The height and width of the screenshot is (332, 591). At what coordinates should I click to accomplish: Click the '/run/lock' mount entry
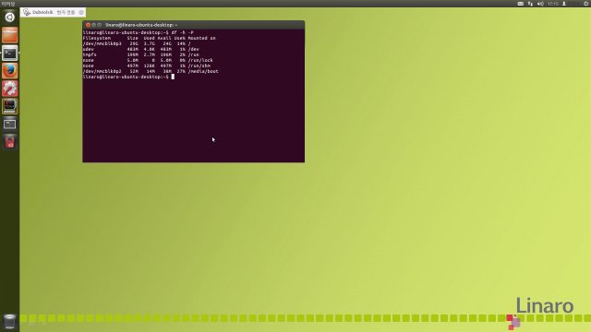[200, 60]
